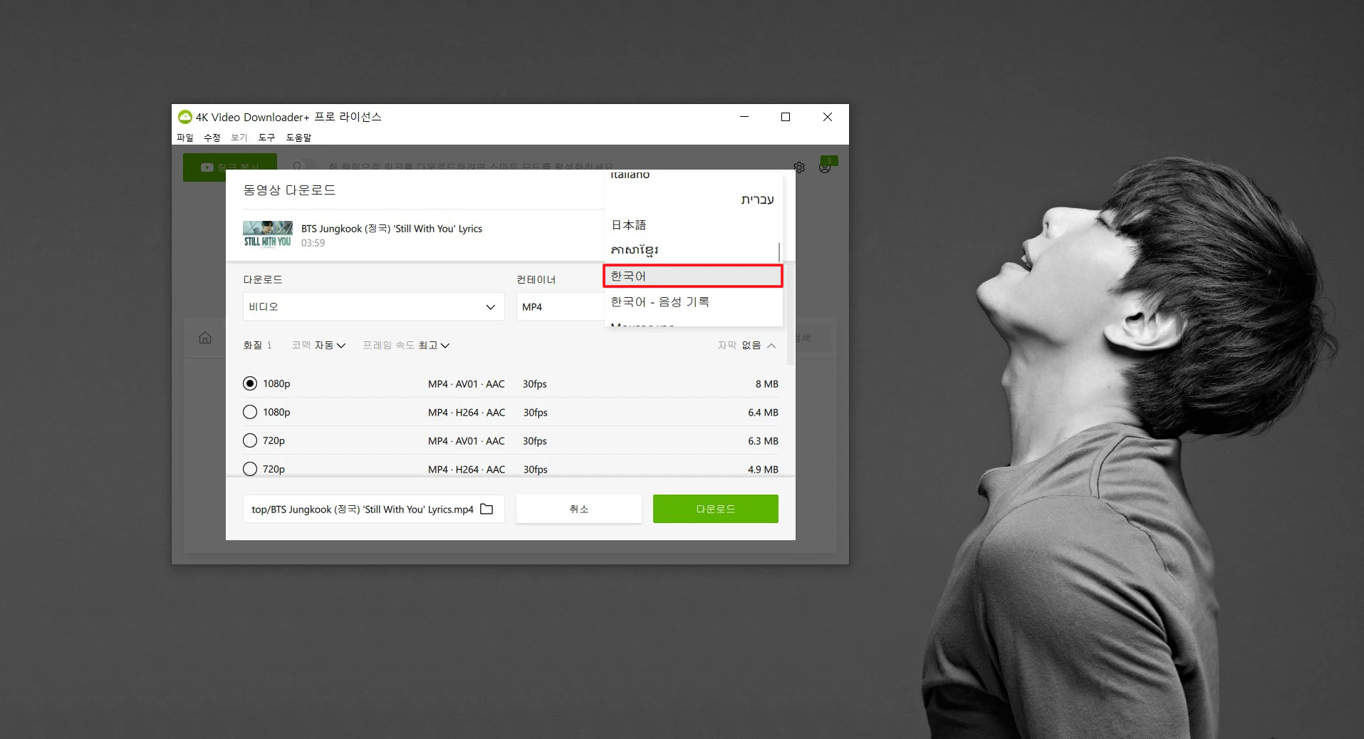Screen dimensions: 1364x739
Task: Open the 보기 menu
Action: coord(239,138)
